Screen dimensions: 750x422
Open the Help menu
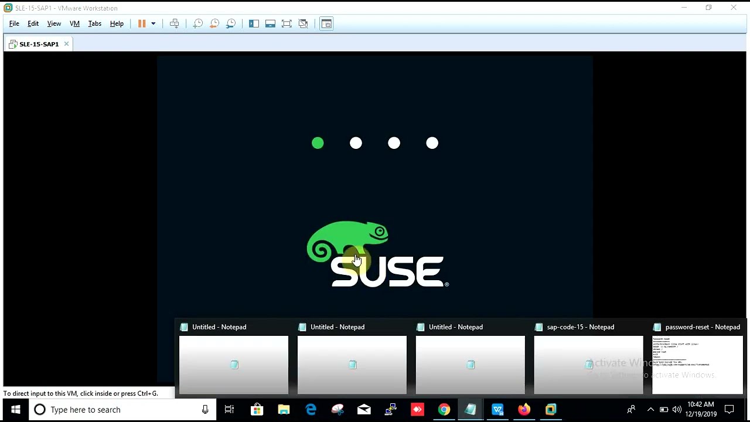point(117,23)
